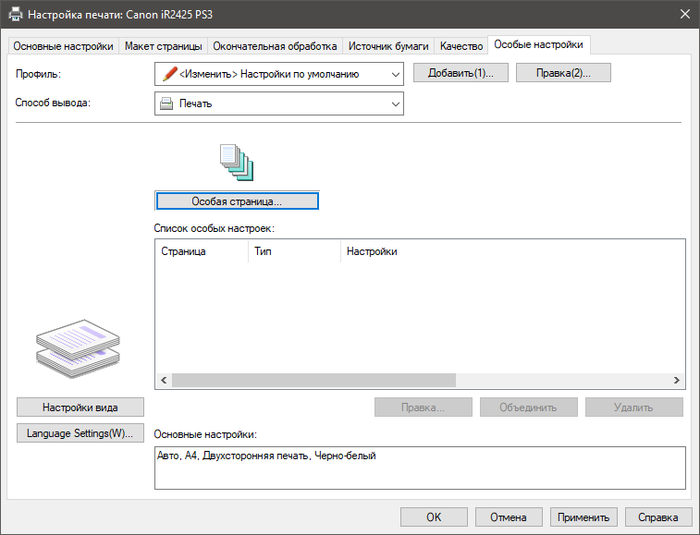This screenshot has width=700, height=535.
Task: Open the Особая страница... dialog
Action: [x=237, y=201]
